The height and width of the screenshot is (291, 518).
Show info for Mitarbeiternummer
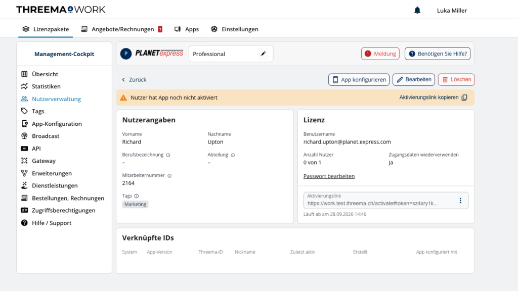coord(169,176)
